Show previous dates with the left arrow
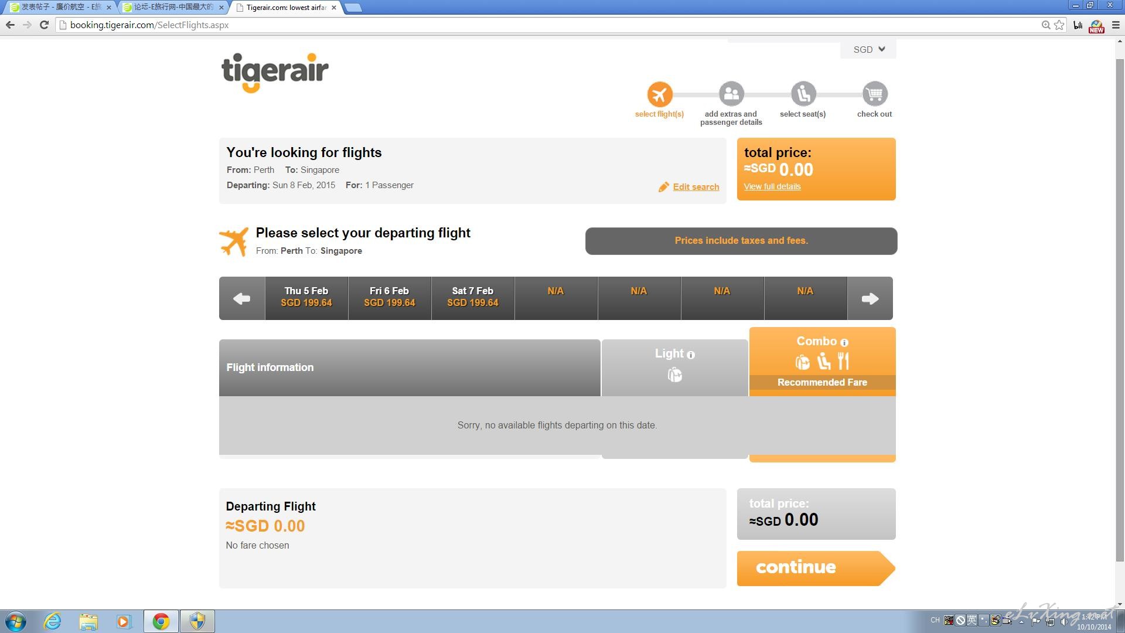This screenshot has height=633, width=1125. (x=242, y=298)
